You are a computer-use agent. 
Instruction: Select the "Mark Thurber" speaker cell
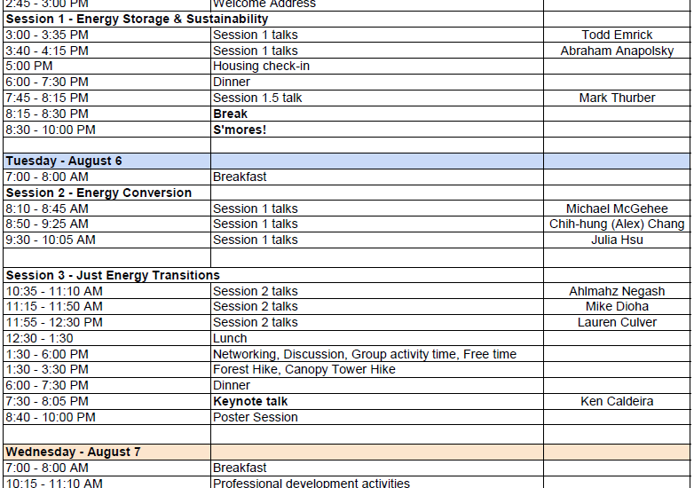[x=617, y=98]
